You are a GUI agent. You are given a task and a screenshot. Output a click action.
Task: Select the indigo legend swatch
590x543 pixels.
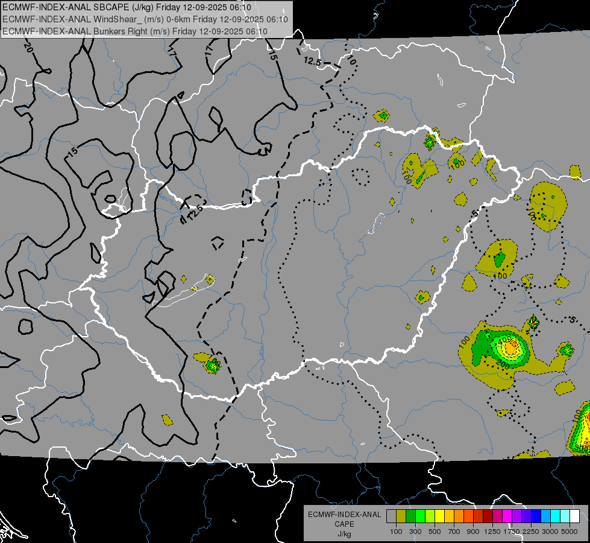click(x=527, y=516)
